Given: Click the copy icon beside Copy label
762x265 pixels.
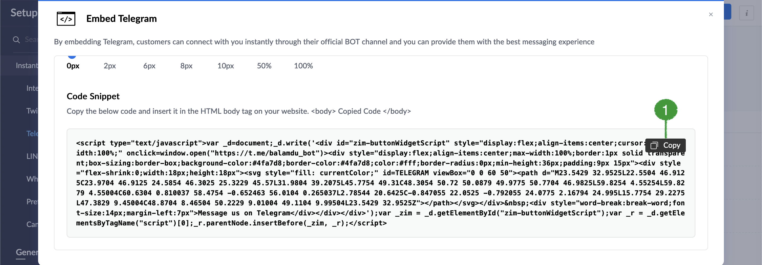Looking at the screenshot, I should [x=654, y=145].
